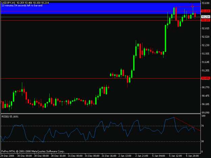Click the red 93.418 price tag
Screen dimensions: 211x158
[x=206, y=11]
